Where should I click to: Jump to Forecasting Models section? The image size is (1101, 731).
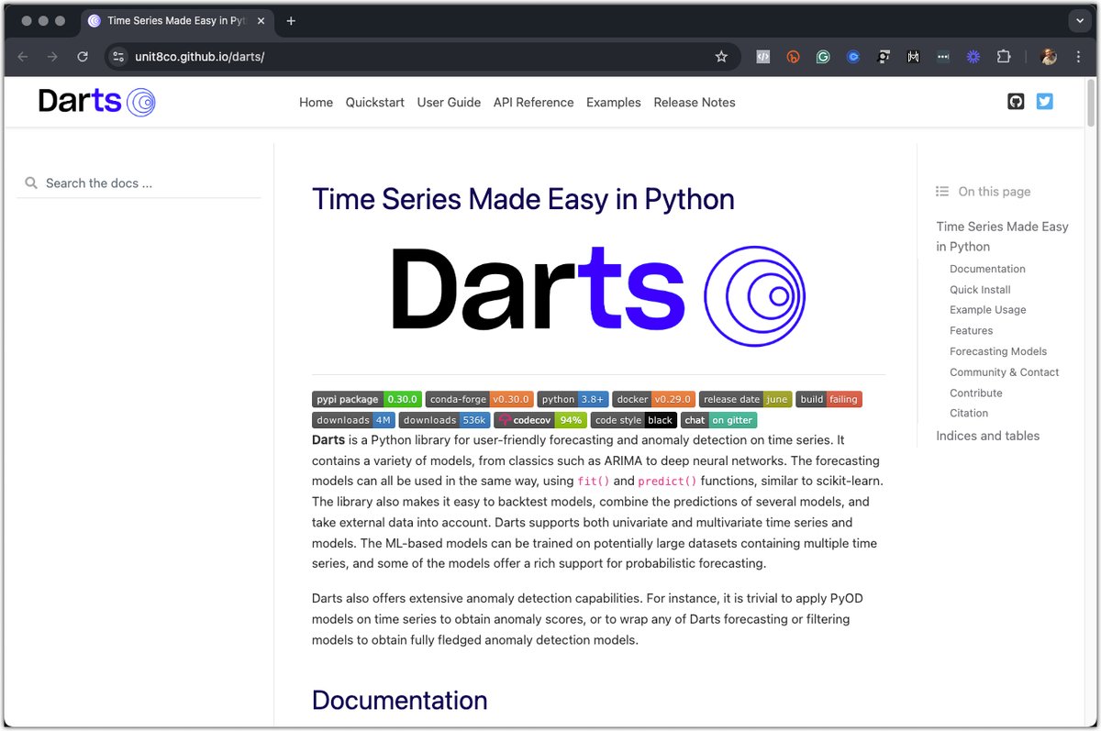click(x=998, y=351)
